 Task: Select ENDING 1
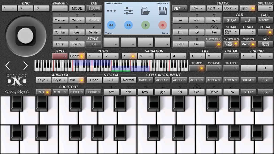pyautogui.click(x=248, y=56)
